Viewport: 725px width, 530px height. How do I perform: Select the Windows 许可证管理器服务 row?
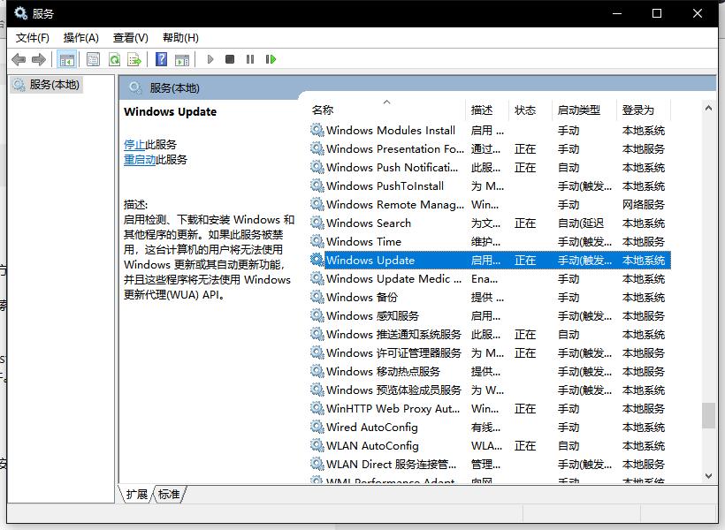pyautogui.click(x=490, y=353)
